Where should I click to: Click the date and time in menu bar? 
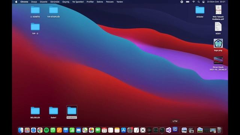click(x=216, y=2)
